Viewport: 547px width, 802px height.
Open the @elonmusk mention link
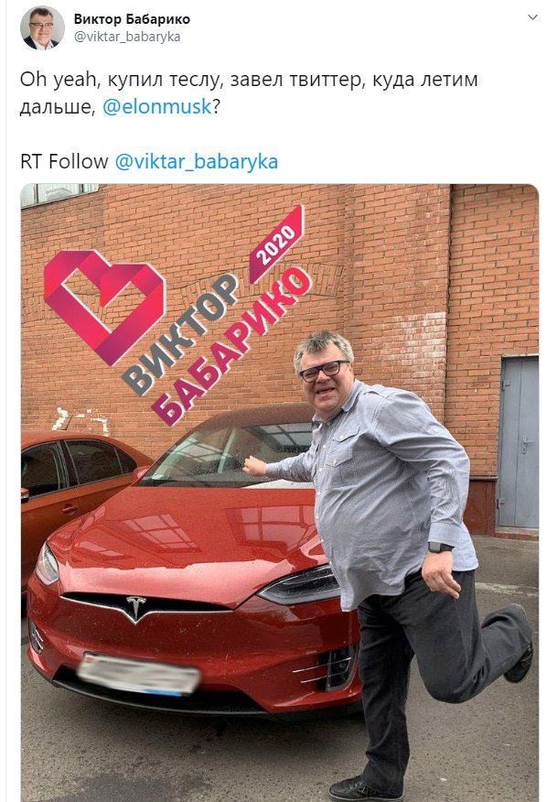[x=157, y=107]
